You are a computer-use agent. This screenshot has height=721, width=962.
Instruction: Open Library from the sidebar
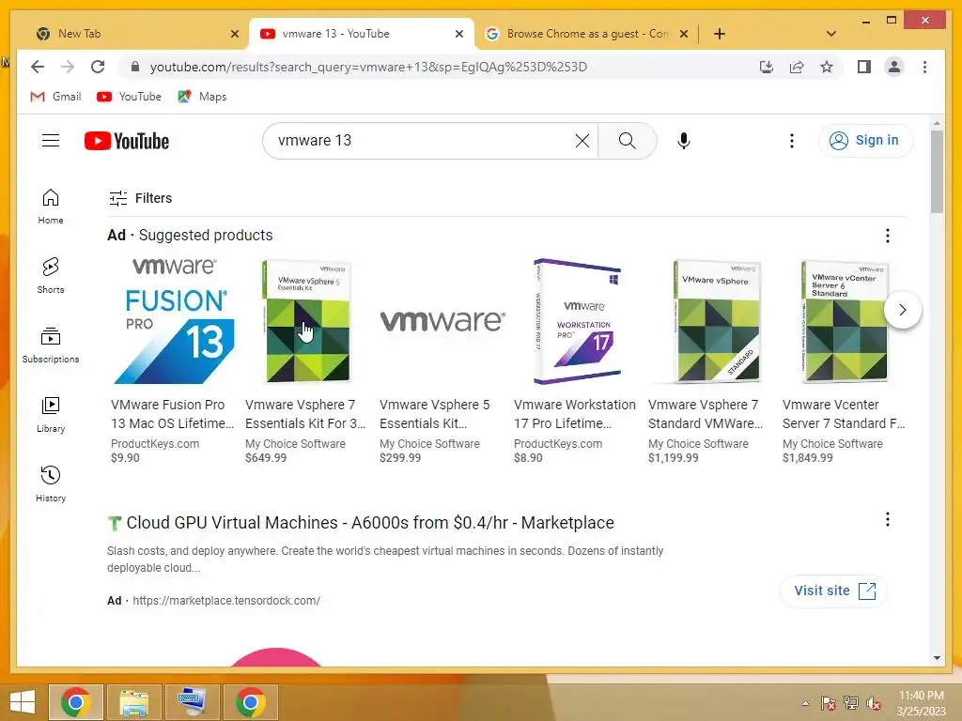coord(51,415)
